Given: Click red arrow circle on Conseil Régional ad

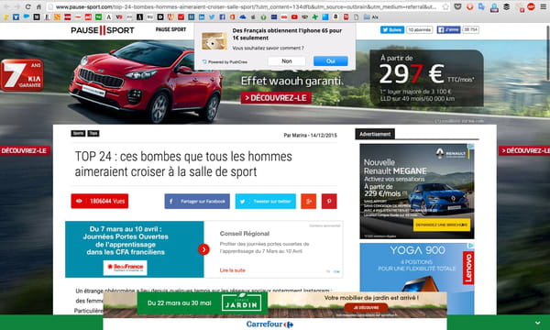Looking at the screenshot, I should pyautogui.click(x=203, y=249).
